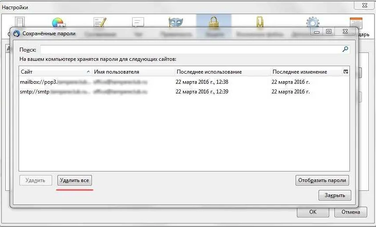Viewport: 376px width, 227px height.
Task: Click the Thunderbird icon in the dialog title bar
Action: pos(16,33)
